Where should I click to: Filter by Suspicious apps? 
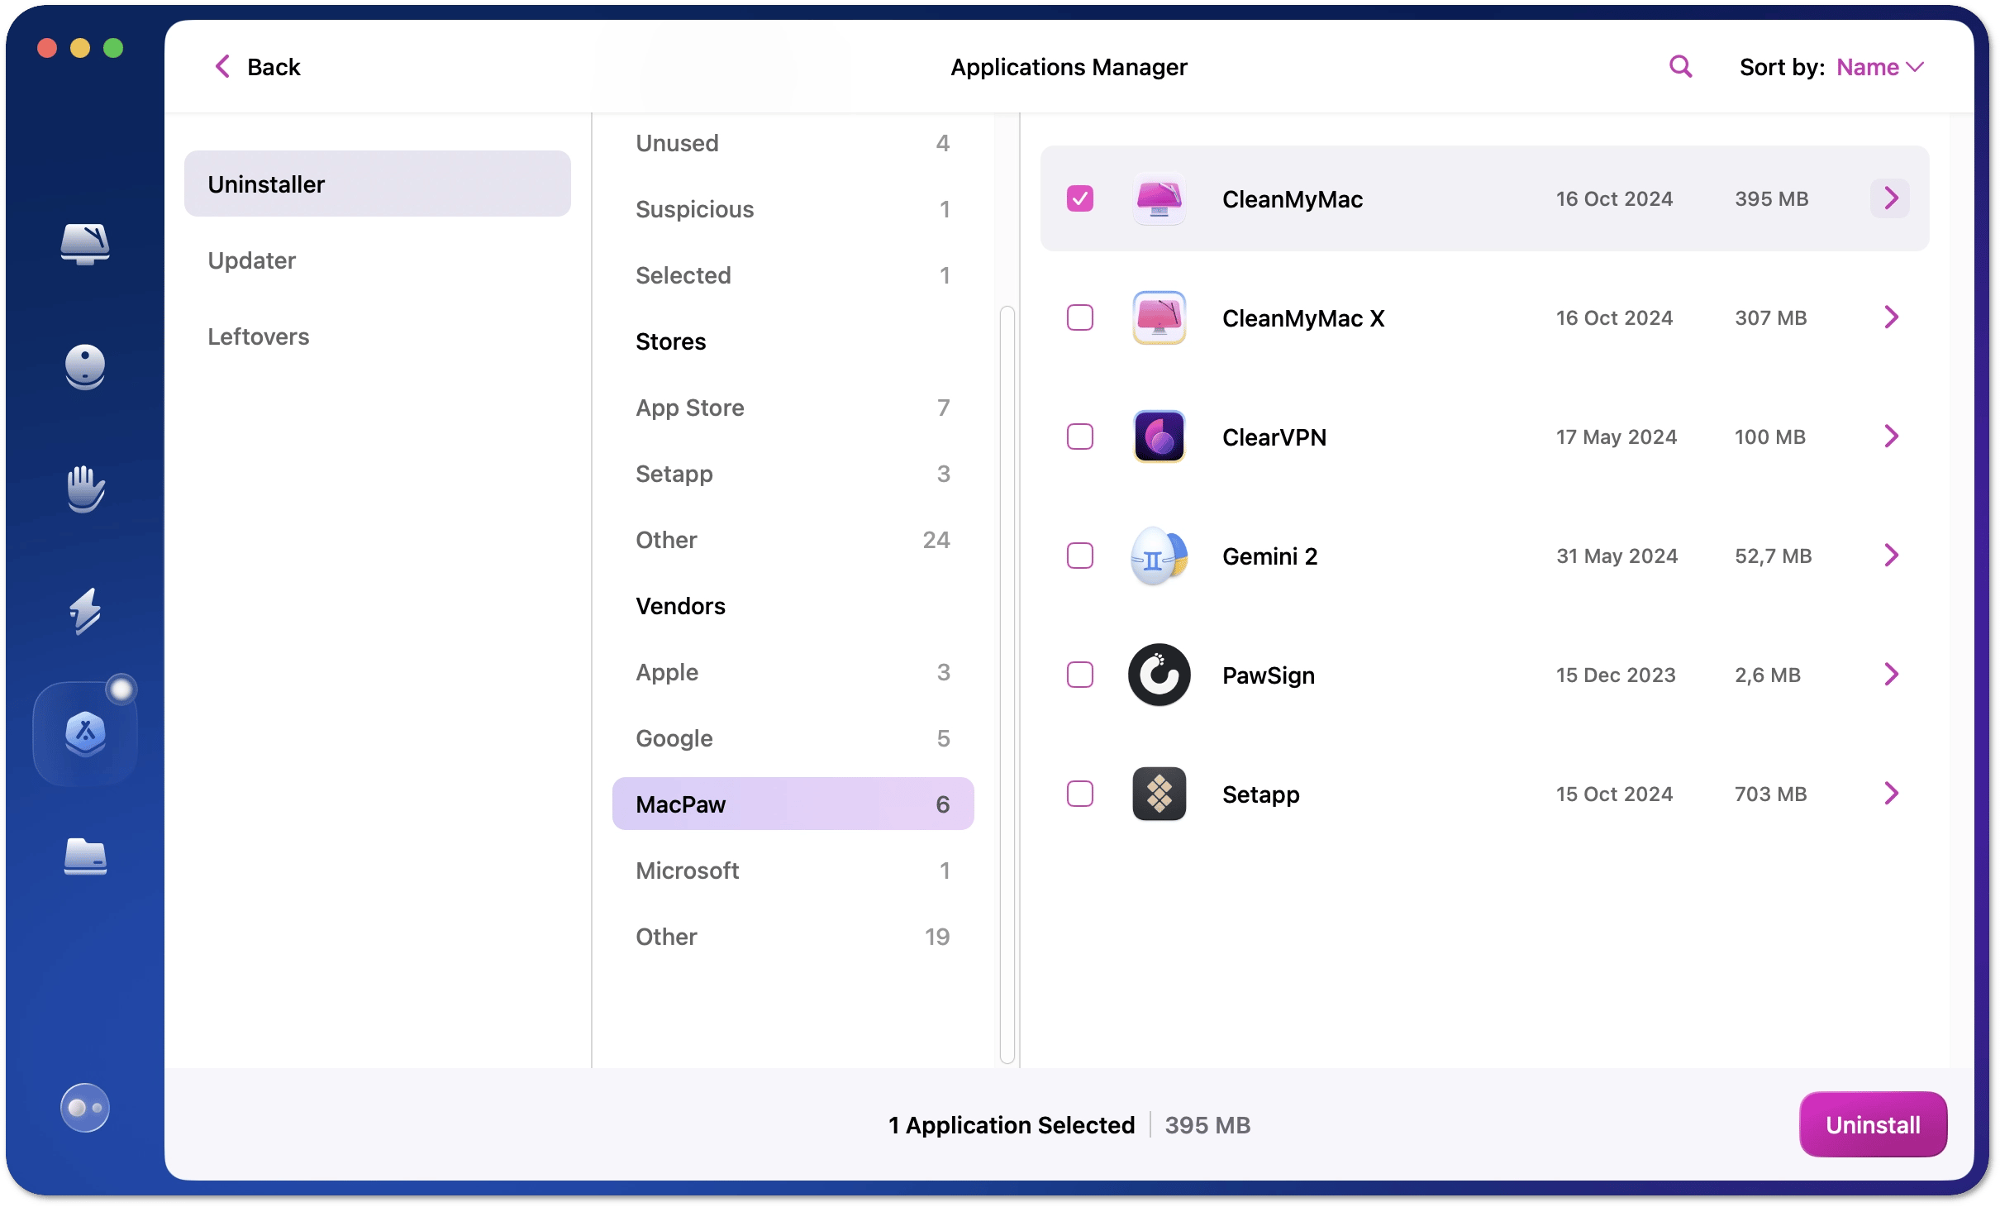[x=793, y=209]
